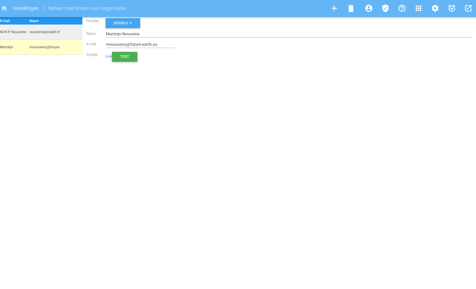476x289 pixels.
Task: Select the Marteijn mailbox row
Action: pyautogui.click(x=41, y=47)
